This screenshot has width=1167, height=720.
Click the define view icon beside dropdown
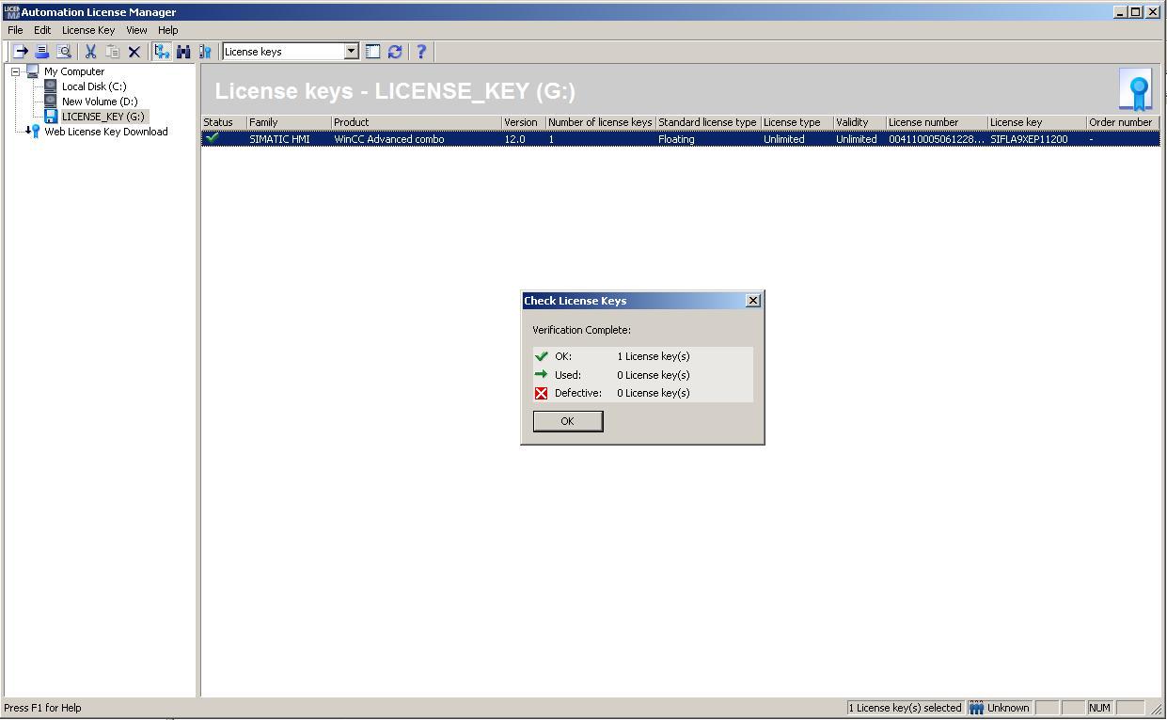(x=372, y=52)
